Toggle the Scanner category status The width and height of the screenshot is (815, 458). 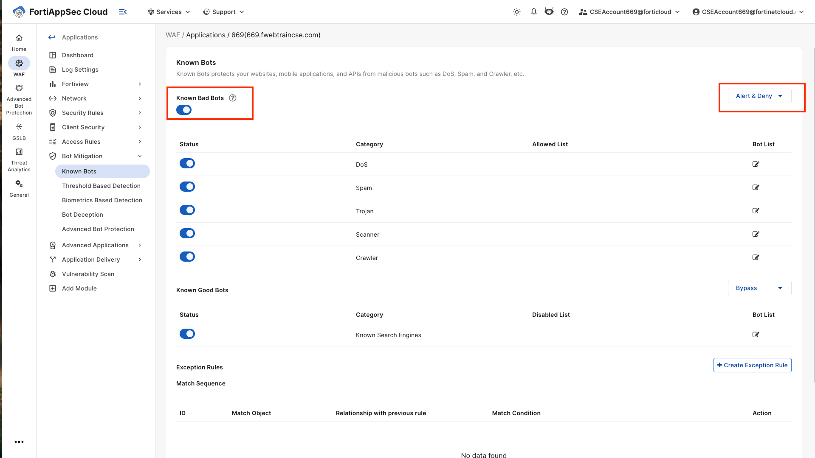[187, 233]
